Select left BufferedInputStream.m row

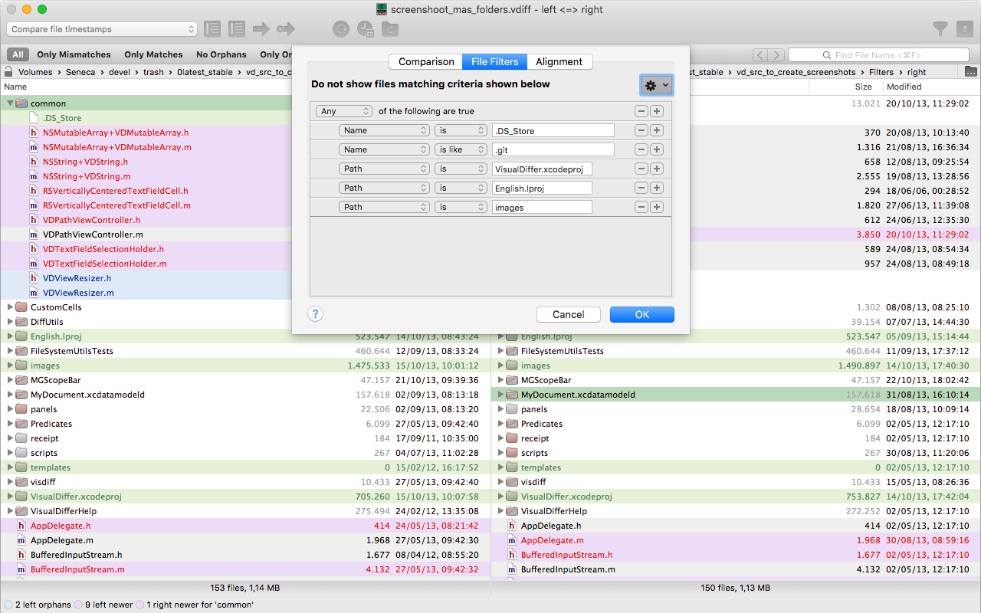pyautogui.click(x=245, y=569)
